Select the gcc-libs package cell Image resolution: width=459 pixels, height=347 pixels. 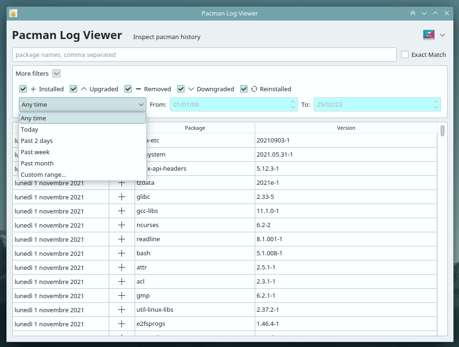pyautogui.click(x=195, y=211)
